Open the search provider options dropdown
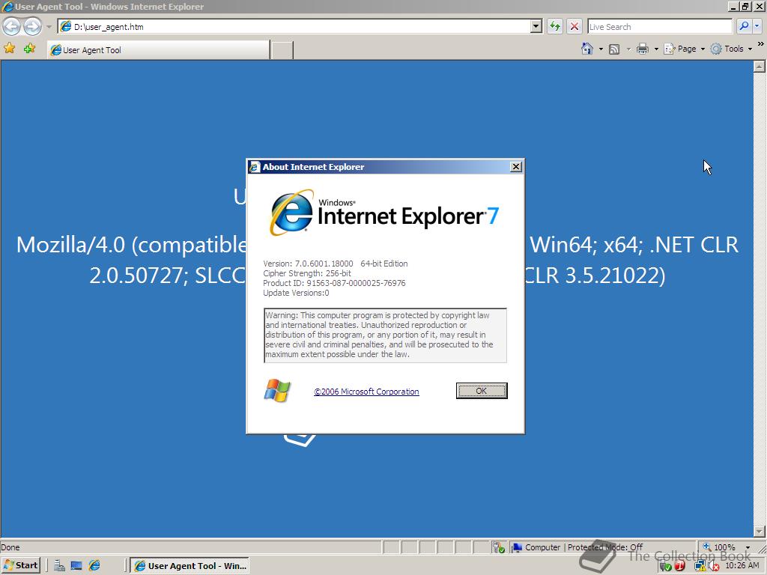 tap(757, 26)
